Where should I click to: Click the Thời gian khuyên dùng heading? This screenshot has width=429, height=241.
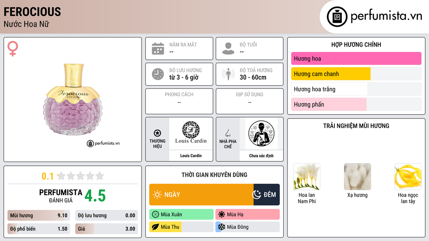pos(214,175)
